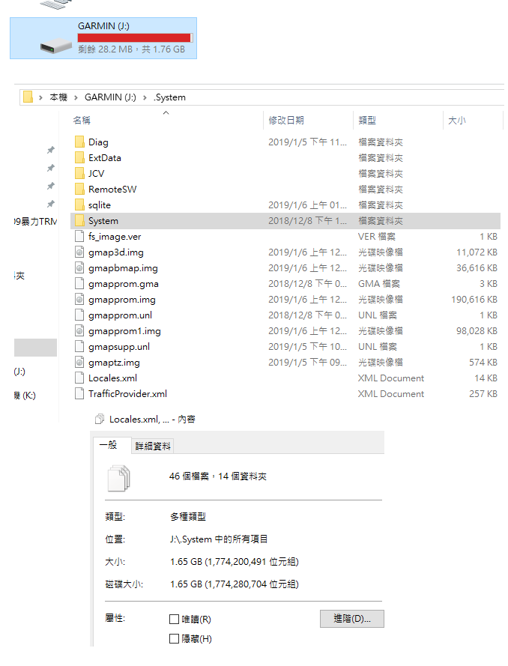Click the Locales.xml file icon

[79, 378]
